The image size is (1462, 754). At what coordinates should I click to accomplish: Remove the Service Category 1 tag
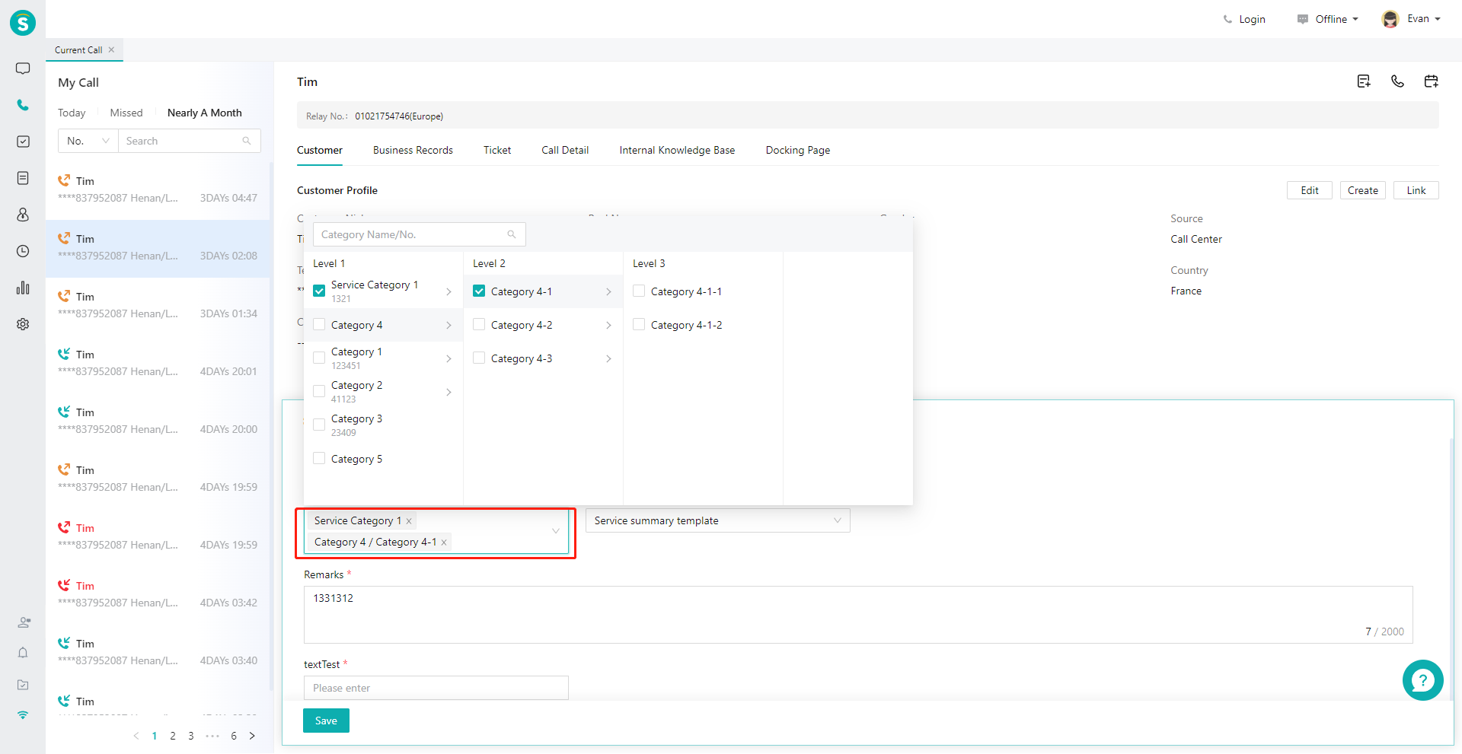409,521
